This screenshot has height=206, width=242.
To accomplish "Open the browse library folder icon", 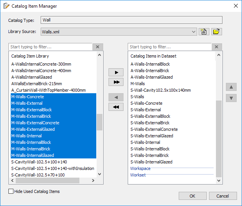I will [217, 32].
